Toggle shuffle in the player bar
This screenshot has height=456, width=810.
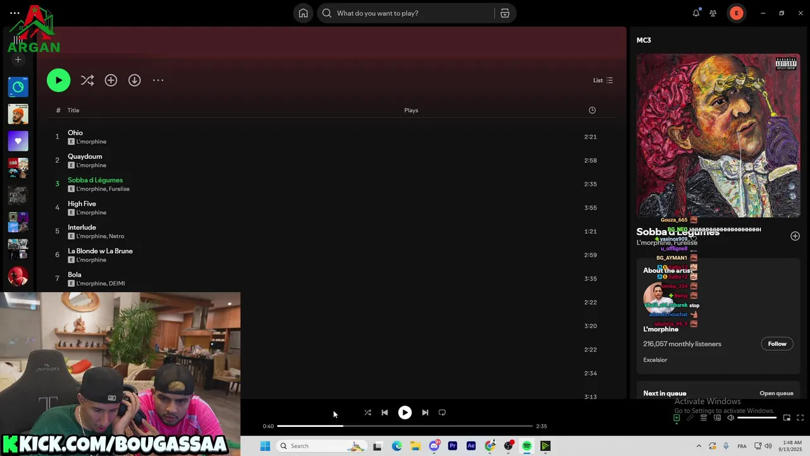[x=368, y=412]
